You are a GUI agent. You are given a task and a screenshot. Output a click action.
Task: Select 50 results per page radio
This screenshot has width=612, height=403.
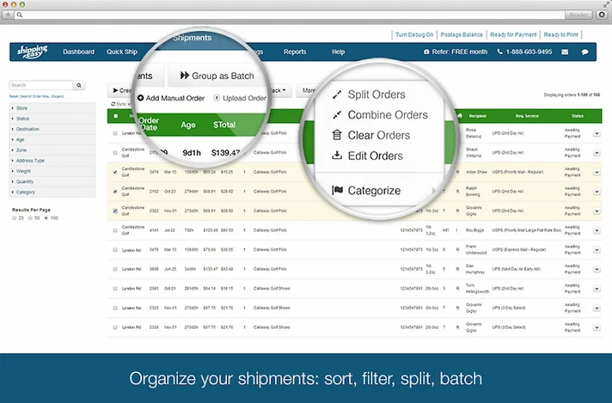pyautogui.click(x=30, y=218)
